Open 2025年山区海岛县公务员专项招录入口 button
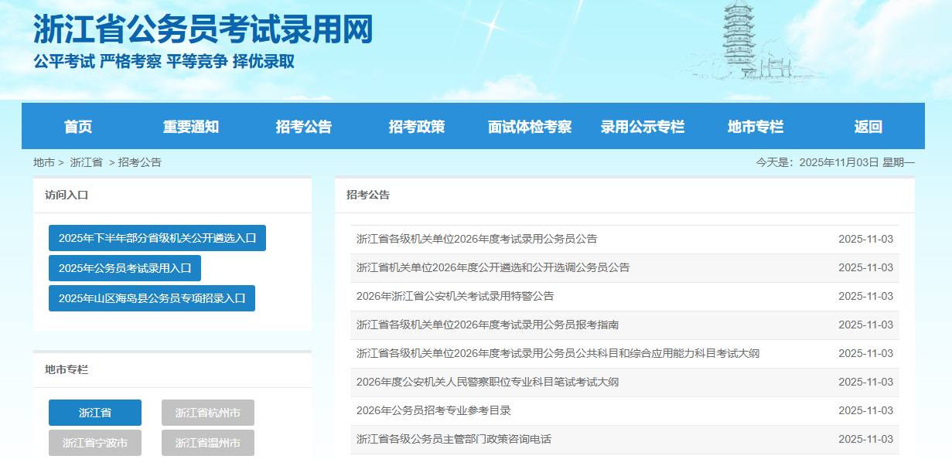This screenshot has height=459, width=952. tap(152, 298)
